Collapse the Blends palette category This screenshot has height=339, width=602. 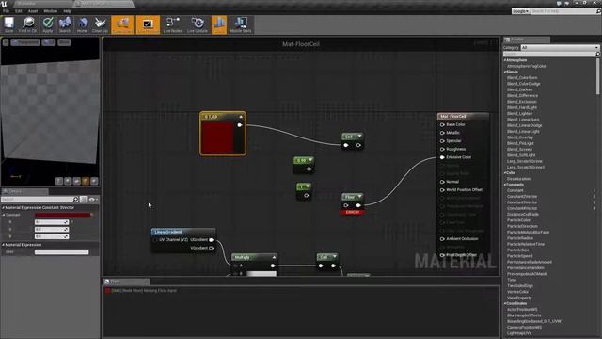pyautogui.click(x=505, y=72)
